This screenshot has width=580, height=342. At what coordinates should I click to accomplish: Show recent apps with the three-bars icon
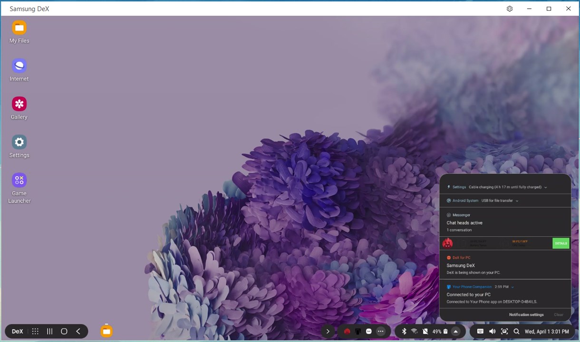[x=49, y=332]
